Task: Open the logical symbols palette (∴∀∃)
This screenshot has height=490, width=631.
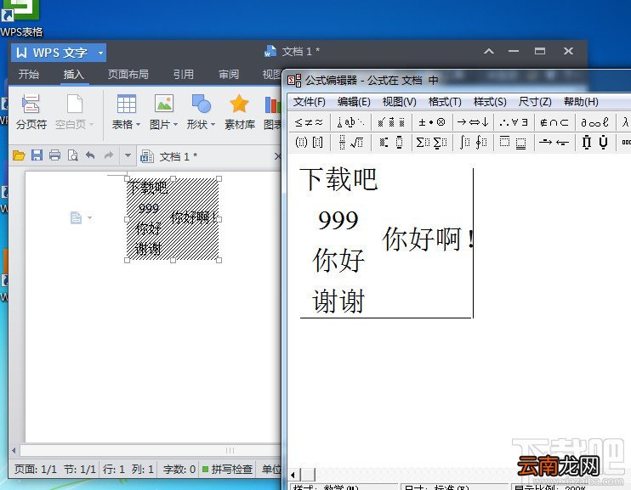Action: coord(514,122)
